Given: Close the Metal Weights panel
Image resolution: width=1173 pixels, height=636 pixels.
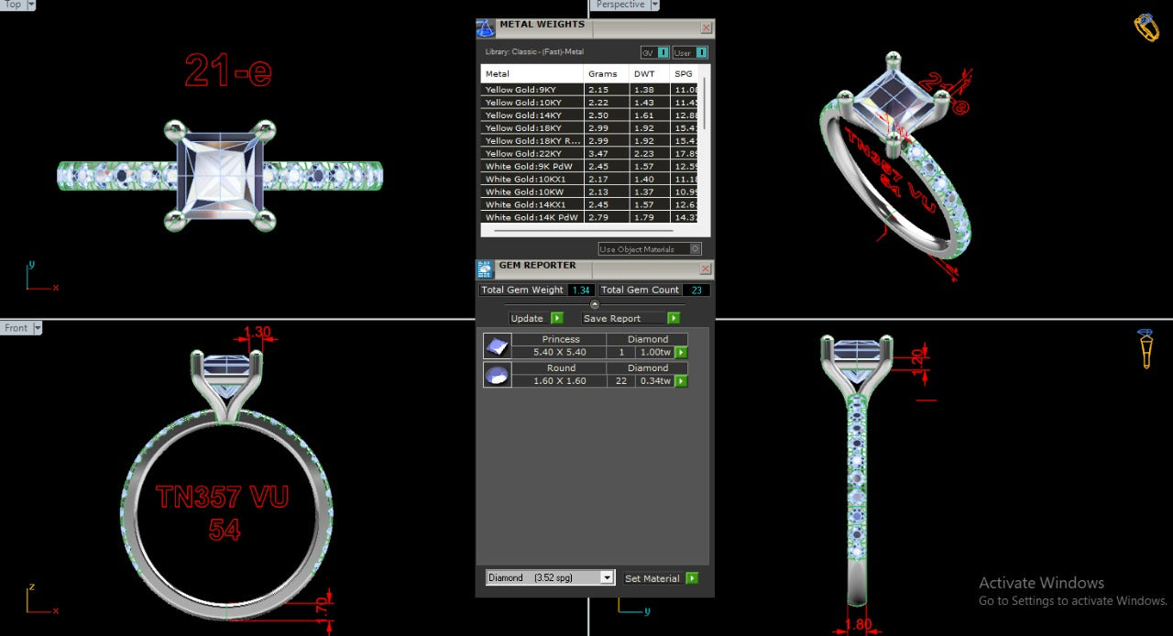Looking at the screenshot, I should point(706,28).
